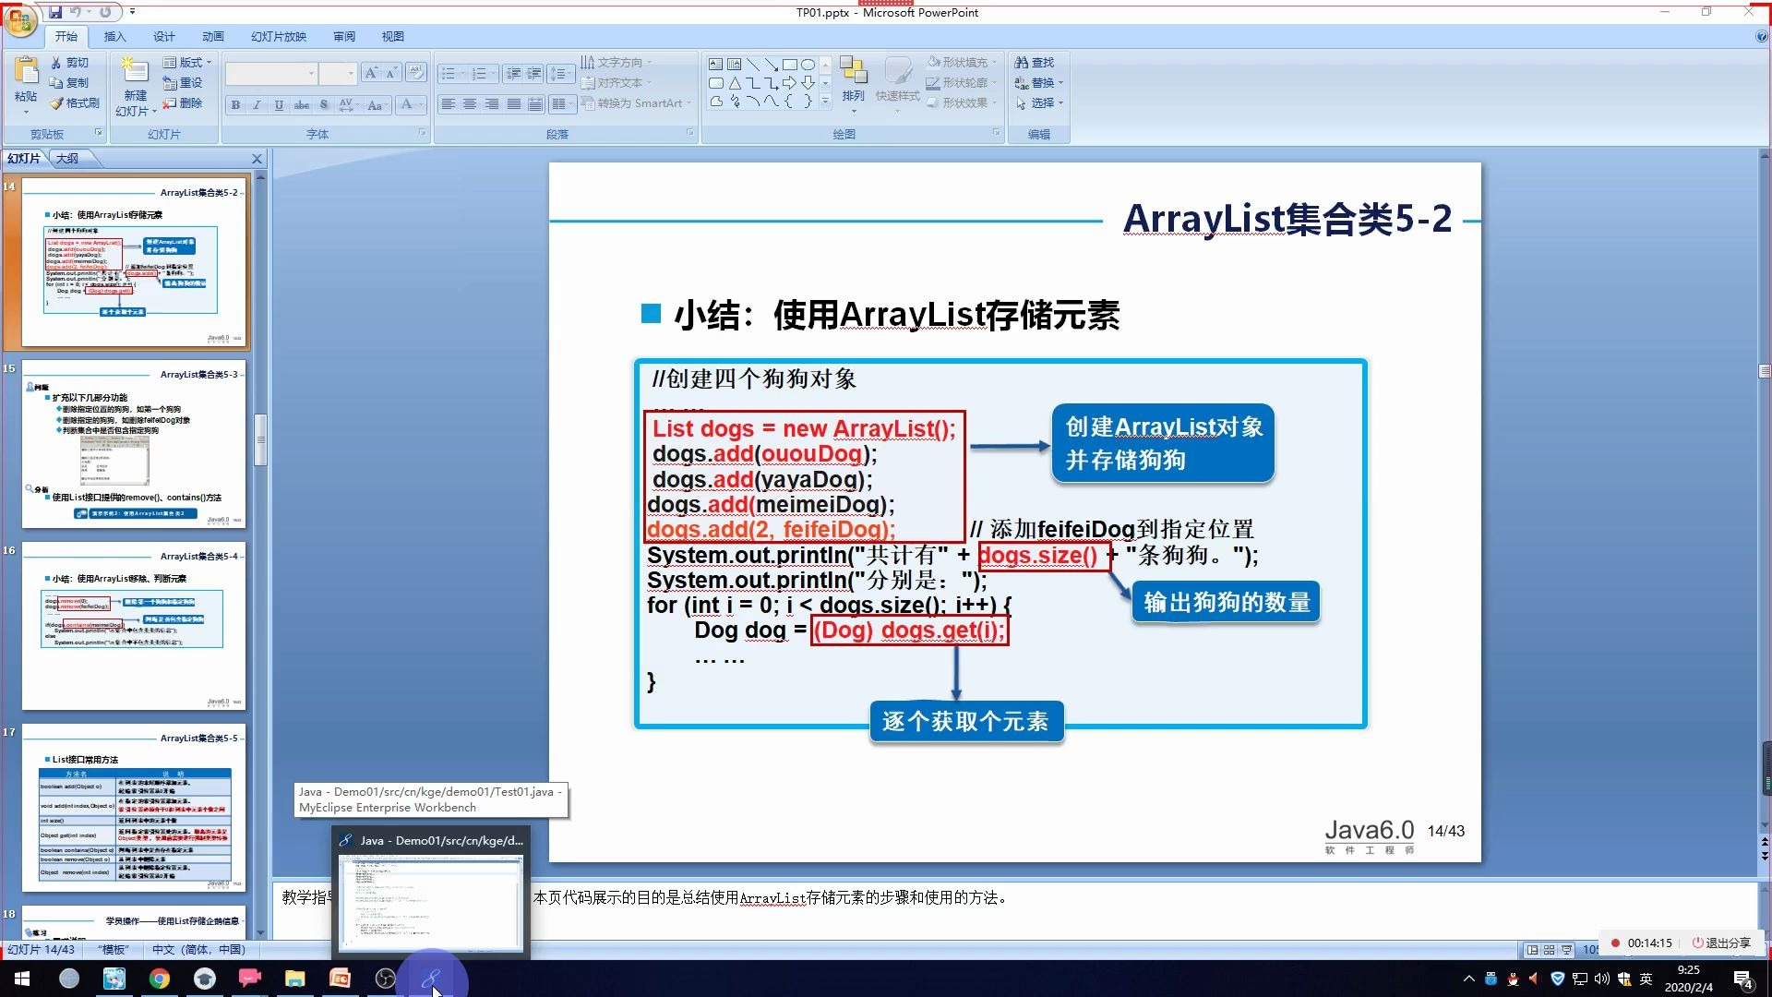Viewport: 1772px width, 997px height.
Task: Center-align paragraph text
Action: click(470, 104)
